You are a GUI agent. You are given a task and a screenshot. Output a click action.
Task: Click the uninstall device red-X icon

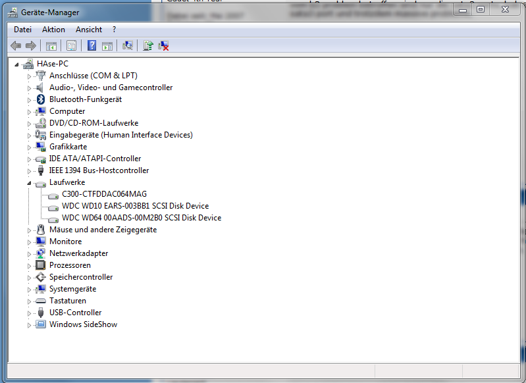(163, 45)
